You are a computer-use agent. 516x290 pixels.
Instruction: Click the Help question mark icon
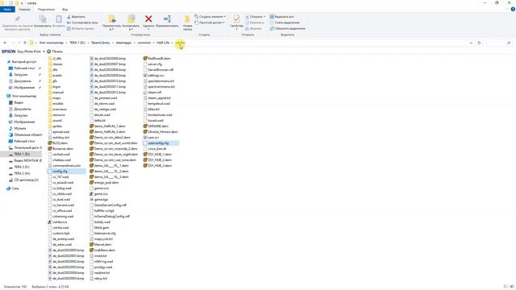(x=513, y=9)
